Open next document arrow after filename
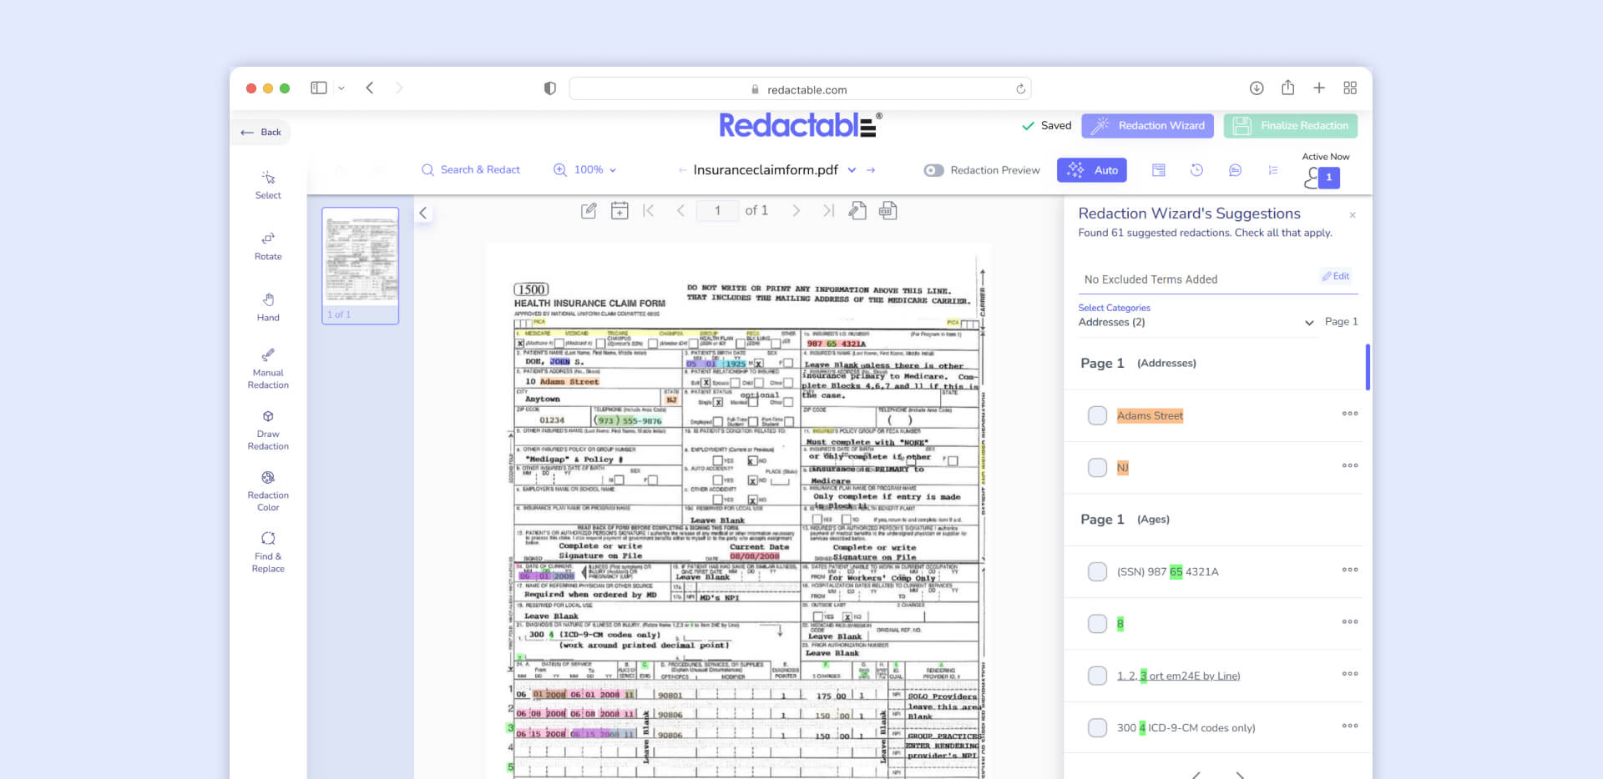Screen dimensions: 1603x779 pos(871,170)
